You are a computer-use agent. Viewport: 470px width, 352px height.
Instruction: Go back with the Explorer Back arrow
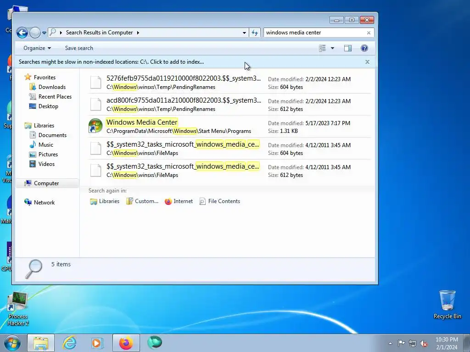22,33
